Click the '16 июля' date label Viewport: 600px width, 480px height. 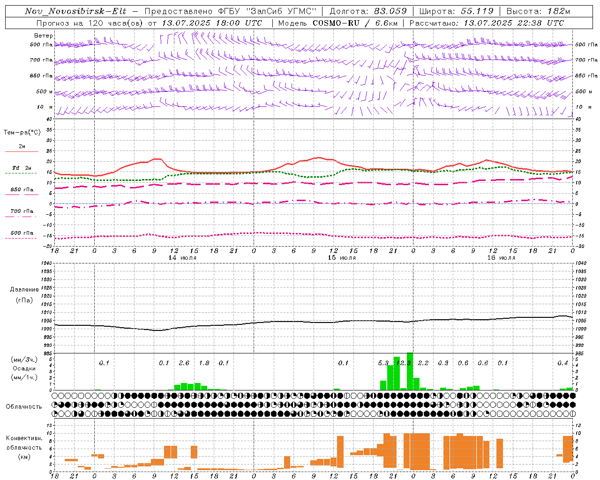[501, 257]
